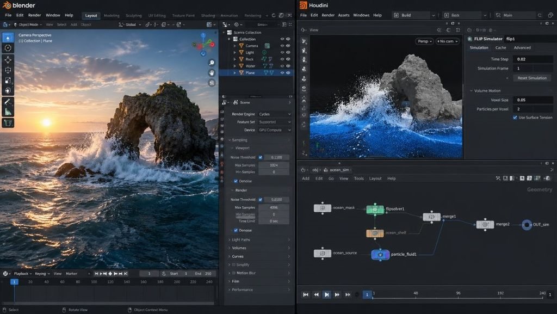Click the Blender editor type icon beside Object Mode
This screenshot has width=557, height=314.
pyautogui.click(x=5, y=24)
